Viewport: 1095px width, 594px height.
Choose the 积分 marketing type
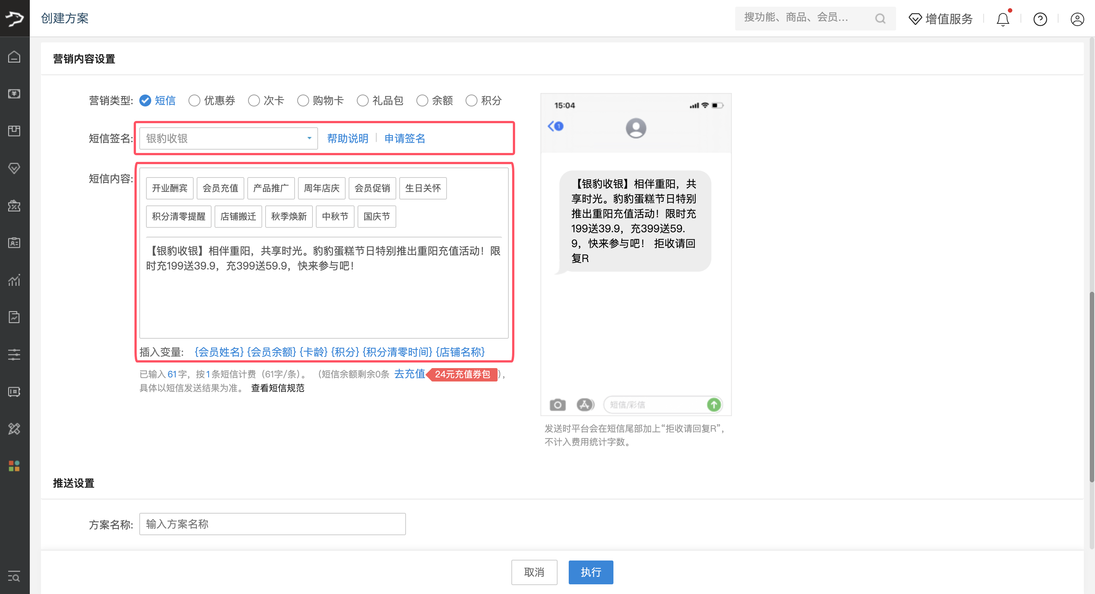pos(472,101)
